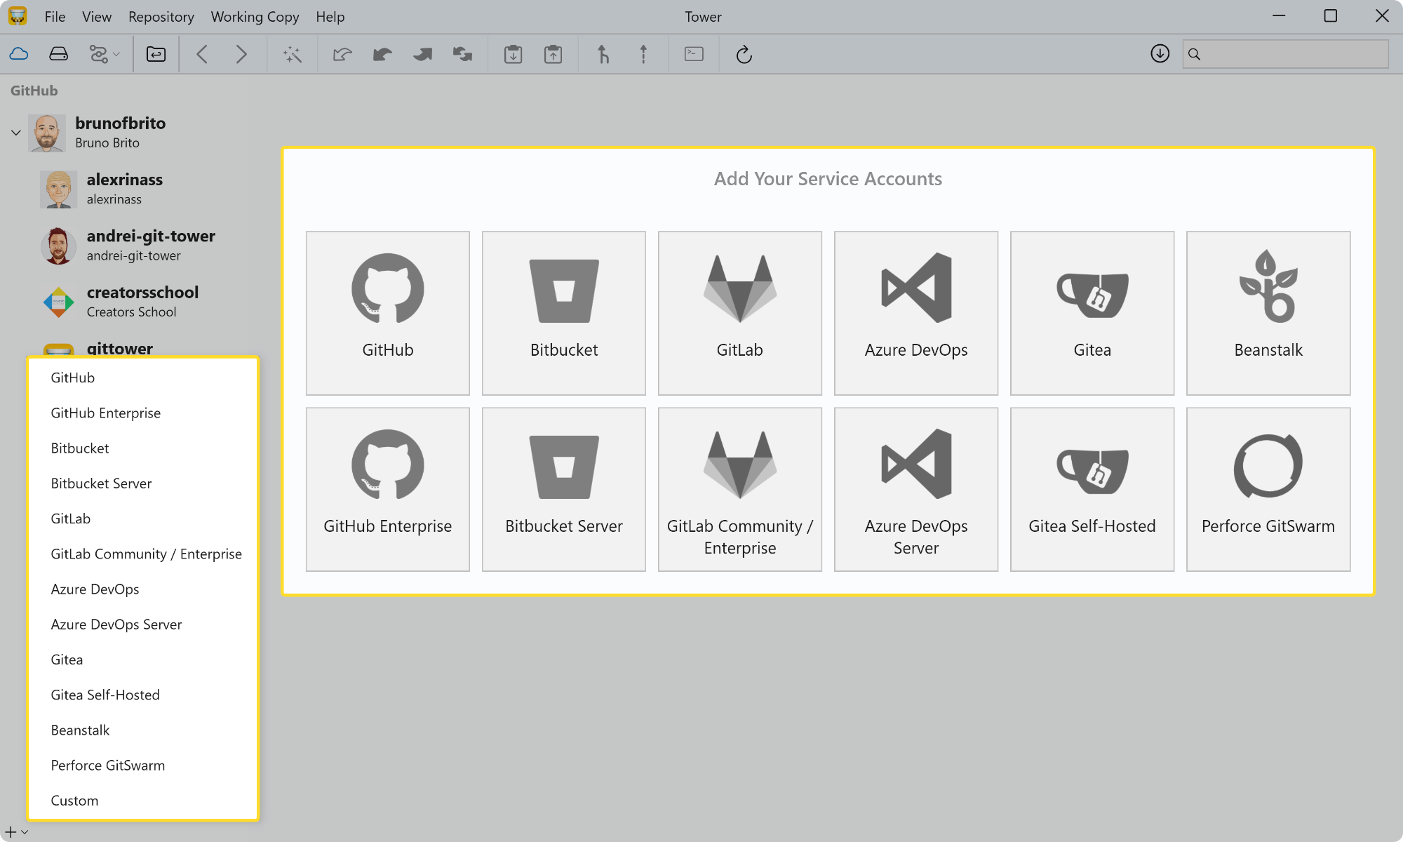Click the Push toolbar icon
The height and width of the screenshot is (842, 1403).
(x=422, y=54)
